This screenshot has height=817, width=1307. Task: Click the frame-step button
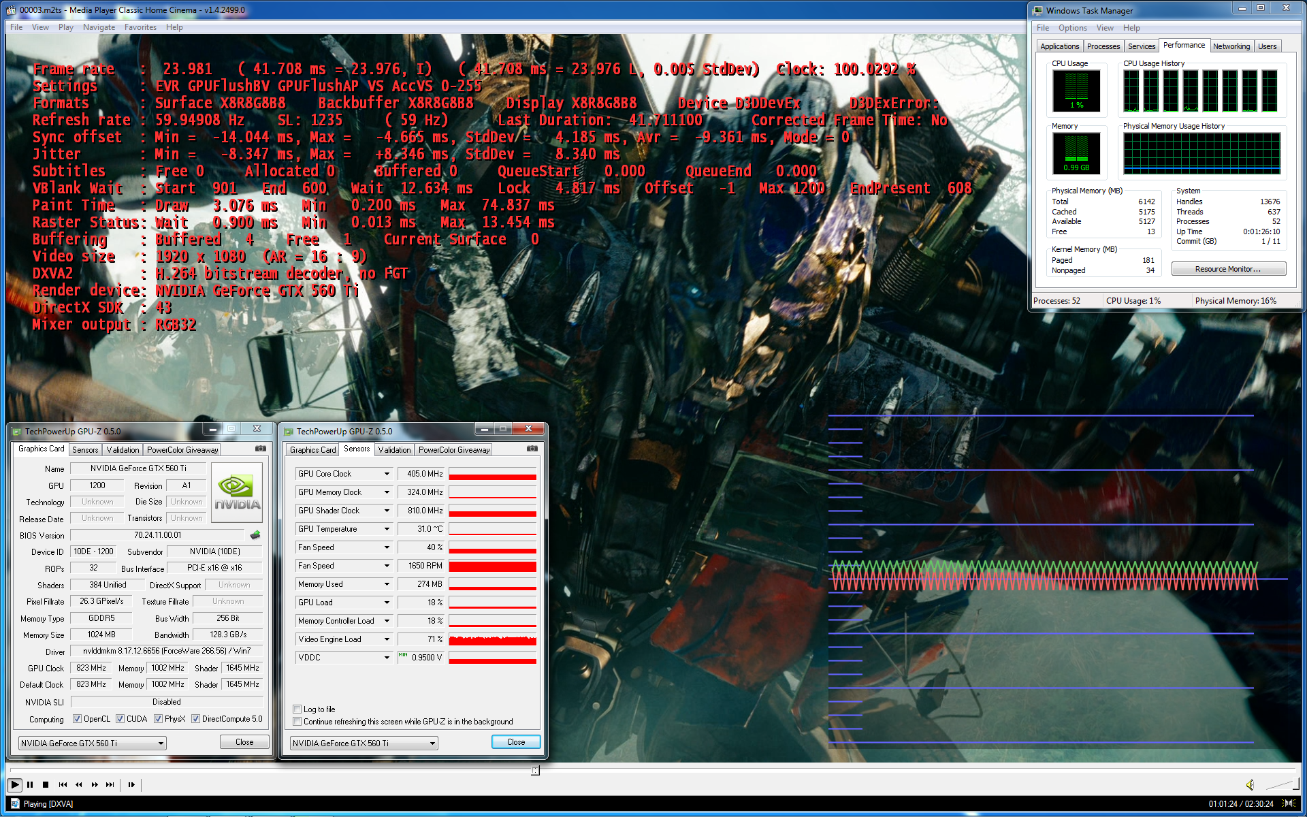131,784
